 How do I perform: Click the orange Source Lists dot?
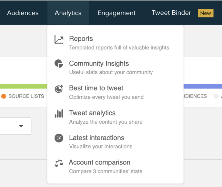(x=4, y=96)
